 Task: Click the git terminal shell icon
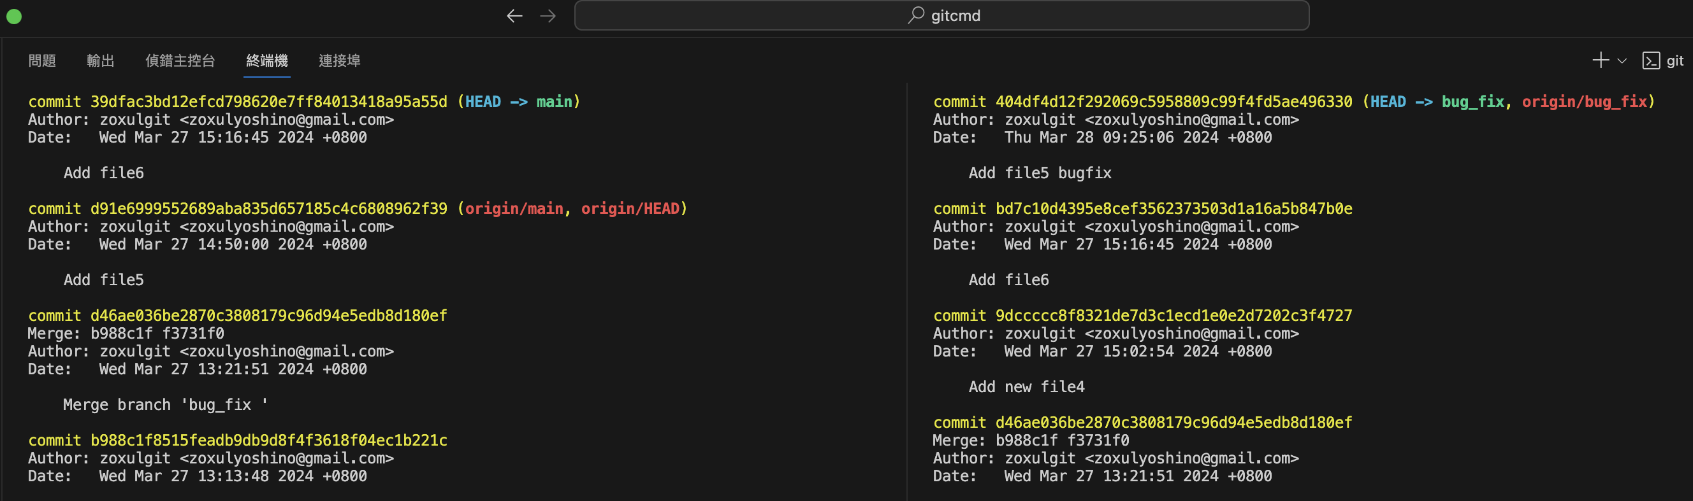click(1650, 60)
